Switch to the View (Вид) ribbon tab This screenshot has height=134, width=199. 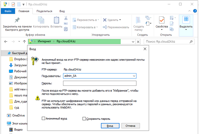tap(62, 11)
